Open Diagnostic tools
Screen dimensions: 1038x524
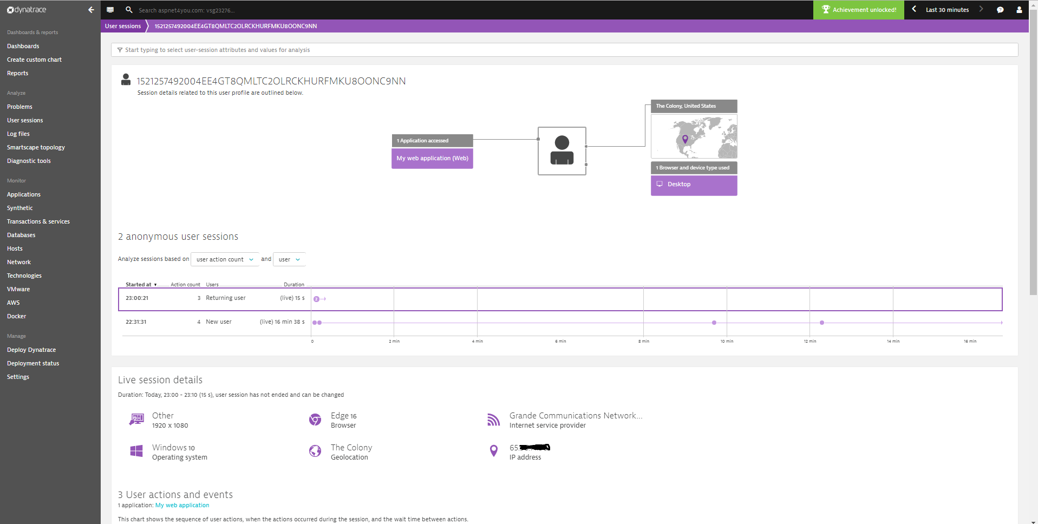tap(29, 161)
